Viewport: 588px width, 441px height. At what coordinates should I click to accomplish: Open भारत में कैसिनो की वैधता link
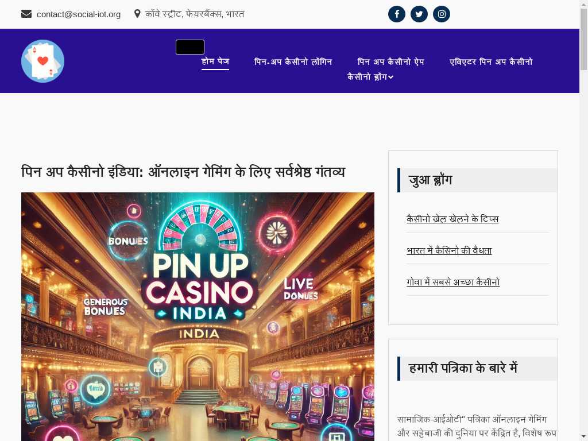click(x=449, y=250)
